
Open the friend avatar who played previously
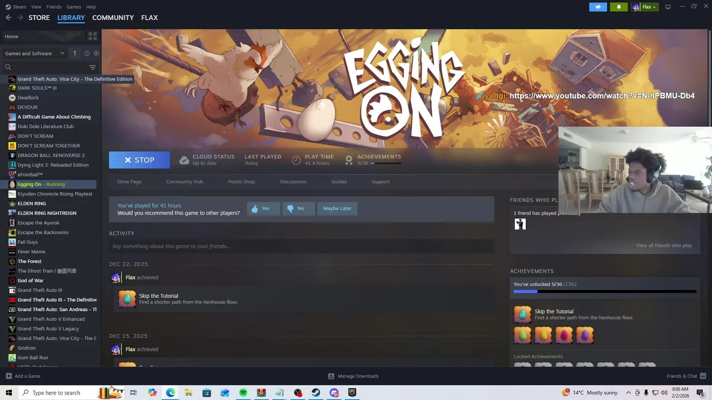pyautogui.click(x=520, y=224)
